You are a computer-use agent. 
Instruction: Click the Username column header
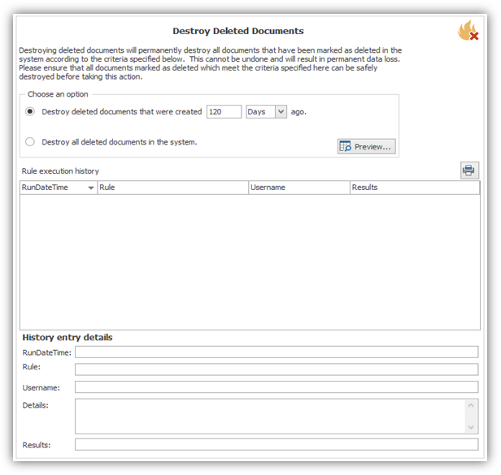(299, 188)
